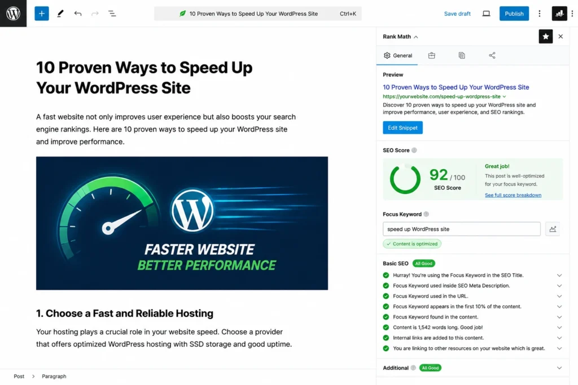
Task: Click the preview meta description text
Action: pos(459,109)
